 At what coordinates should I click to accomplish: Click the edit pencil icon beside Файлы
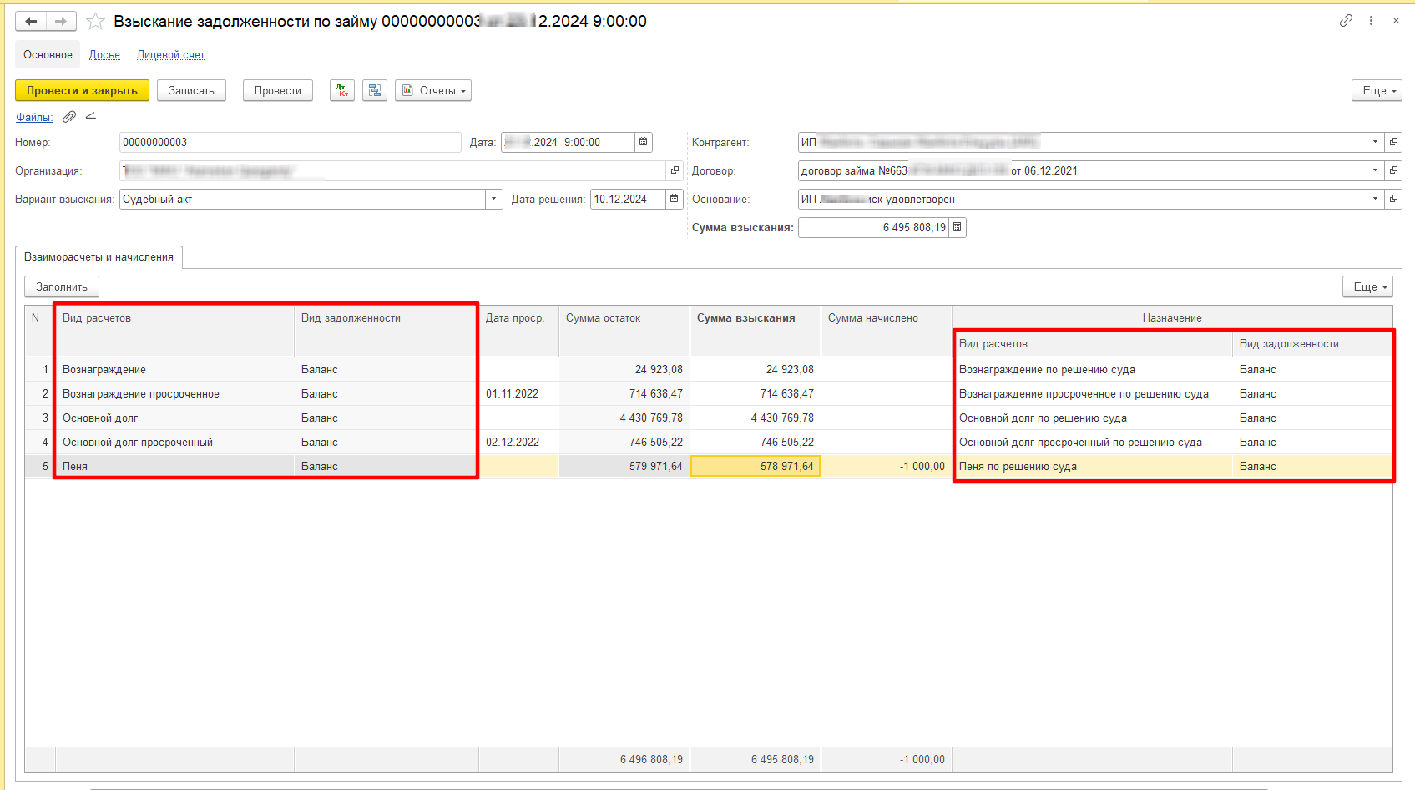click(91, 117)
